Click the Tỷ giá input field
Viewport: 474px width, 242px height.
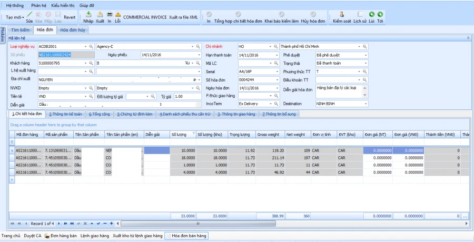(x=187, y=96)
